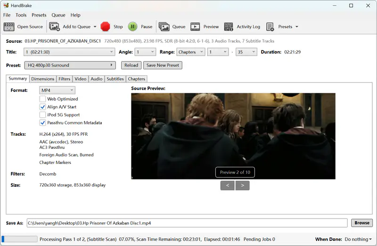
Task: Click the Browse button
Action: [362, 223]
